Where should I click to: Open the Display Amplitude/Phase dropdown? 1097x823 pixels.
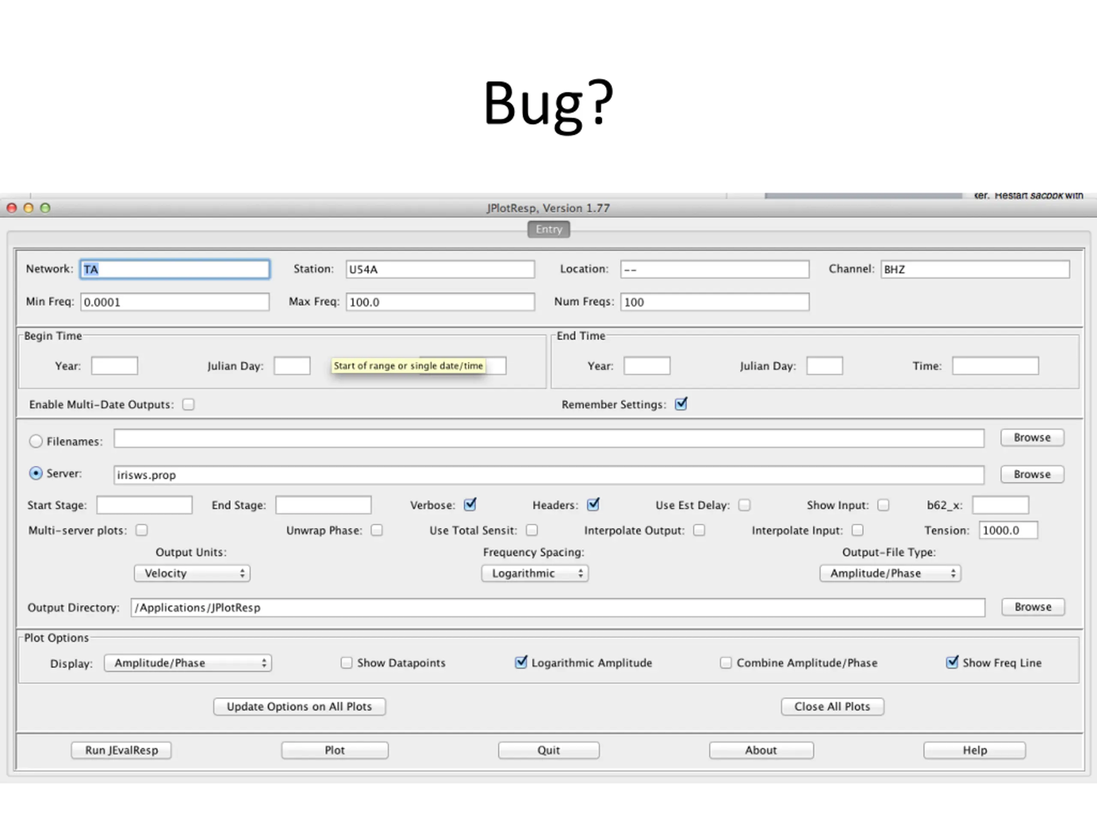tap(187, 663)
